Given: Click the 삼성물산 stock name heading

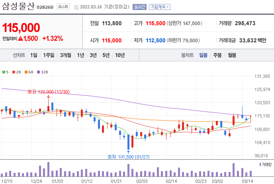Looking at the screenshot, I should 18,6.
